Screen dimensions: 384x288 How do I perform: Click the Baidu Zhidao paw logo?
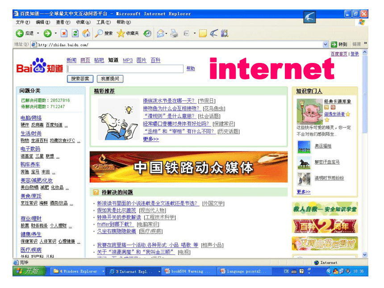click(39, 65)
